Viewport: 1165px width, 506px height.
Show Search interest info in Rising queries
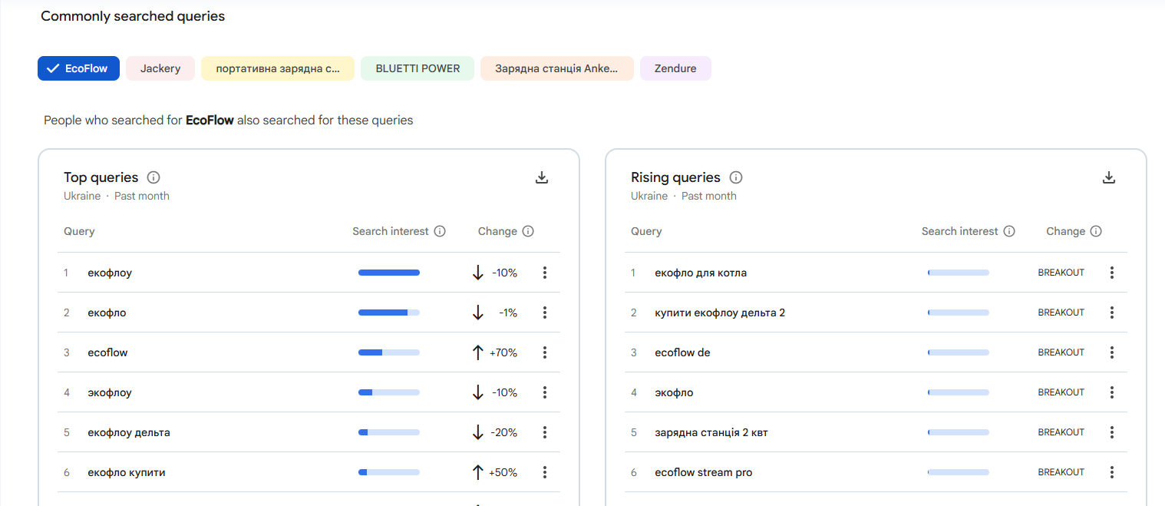[1009, 231]
